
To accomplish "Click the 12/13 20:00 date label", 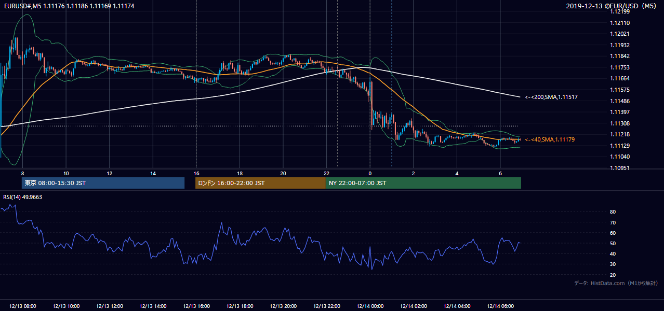I will pos(284,306).
